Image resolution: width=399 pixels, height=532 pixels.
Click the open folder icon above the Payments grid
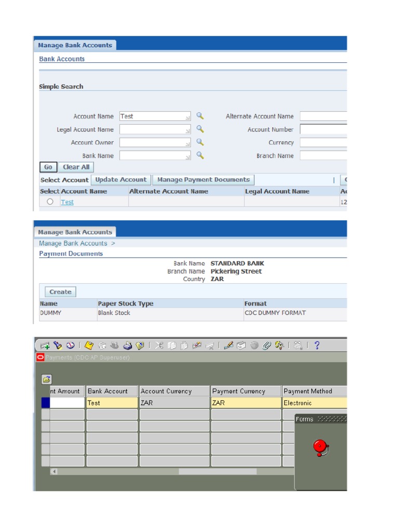point(46,379)
